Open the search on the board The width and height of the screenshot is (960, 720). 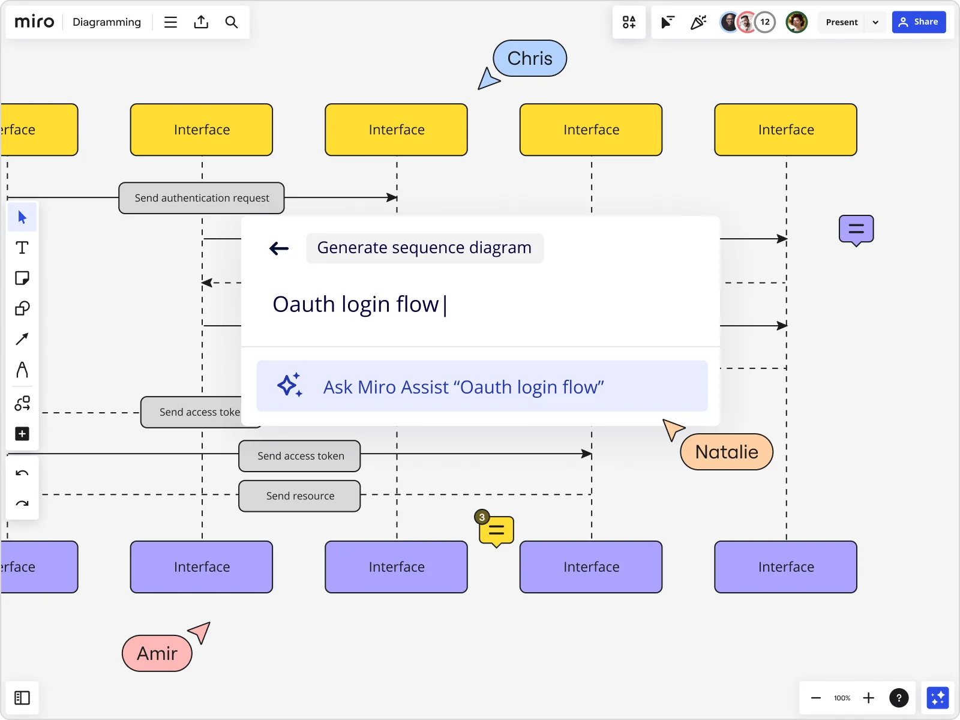tap(232, 22)
